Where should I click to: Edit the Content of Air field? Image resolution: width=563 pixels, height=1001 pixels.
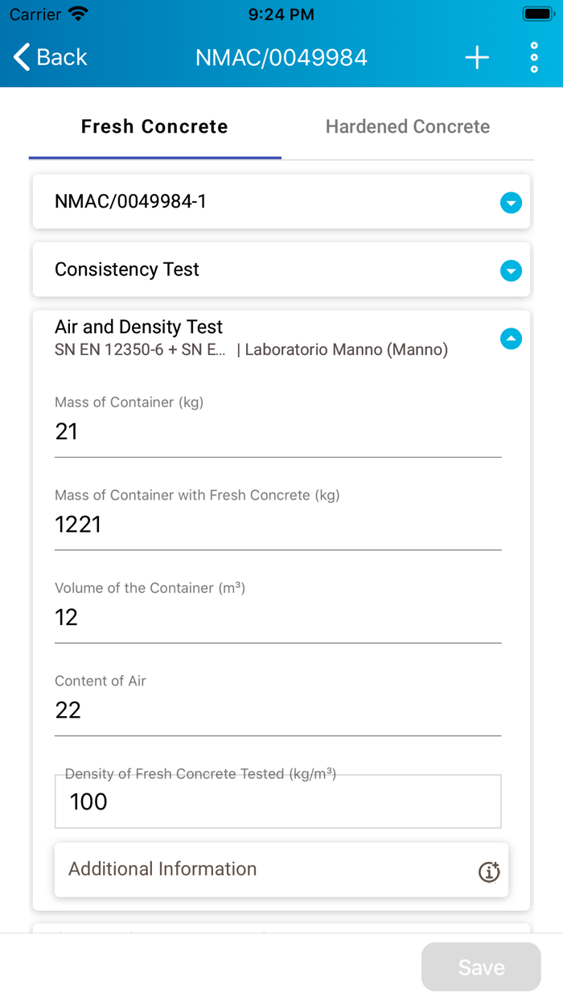coord(277,710)
